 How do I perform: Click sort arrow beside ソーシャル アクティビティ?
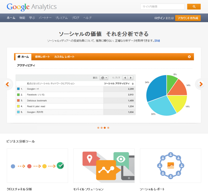(133, 84)
